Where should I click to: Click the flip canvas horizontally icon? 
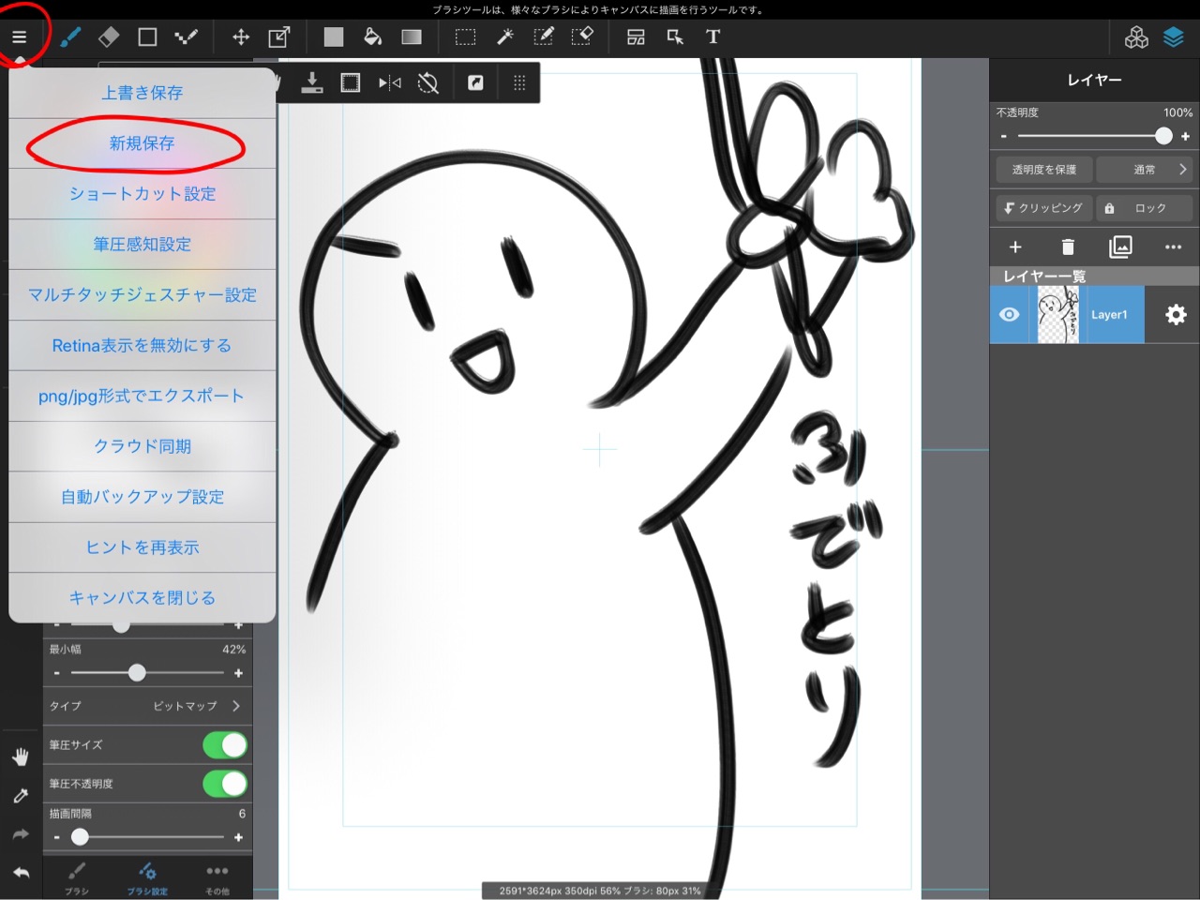click(390, 83)
